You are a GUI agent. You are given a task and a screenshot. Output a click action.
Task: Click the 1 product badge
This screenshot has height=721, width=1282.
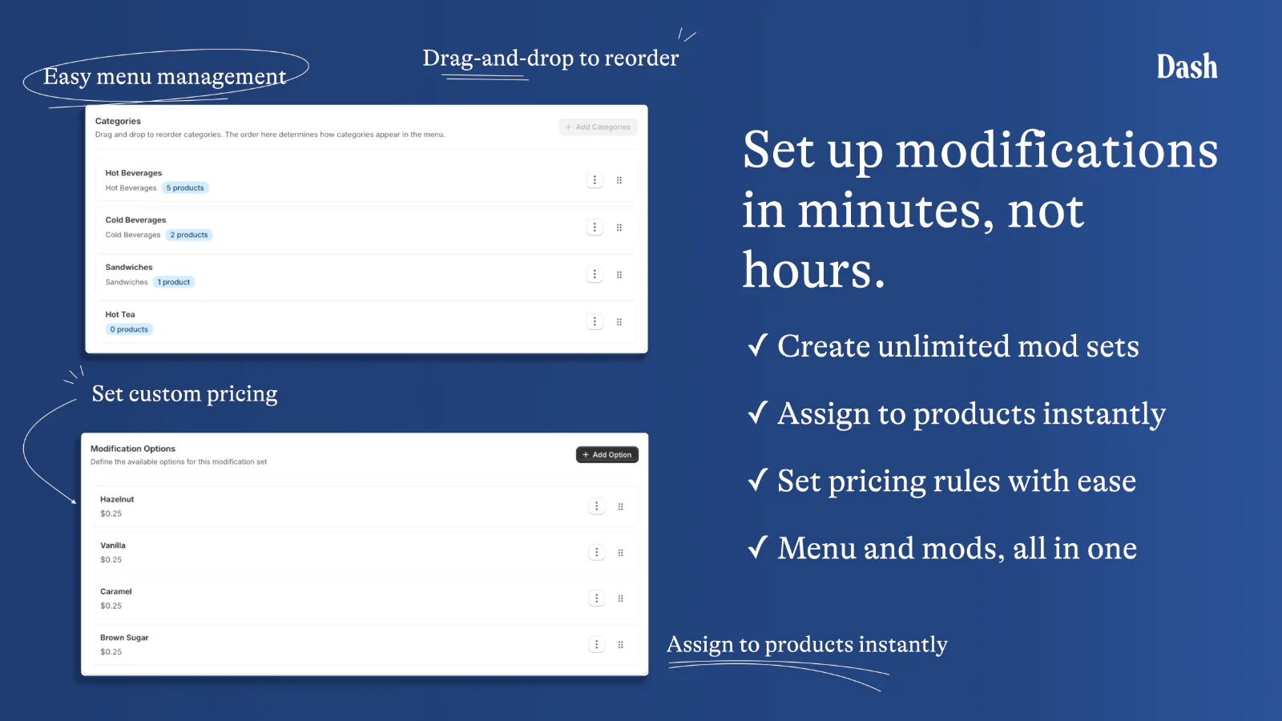(174, 282)
